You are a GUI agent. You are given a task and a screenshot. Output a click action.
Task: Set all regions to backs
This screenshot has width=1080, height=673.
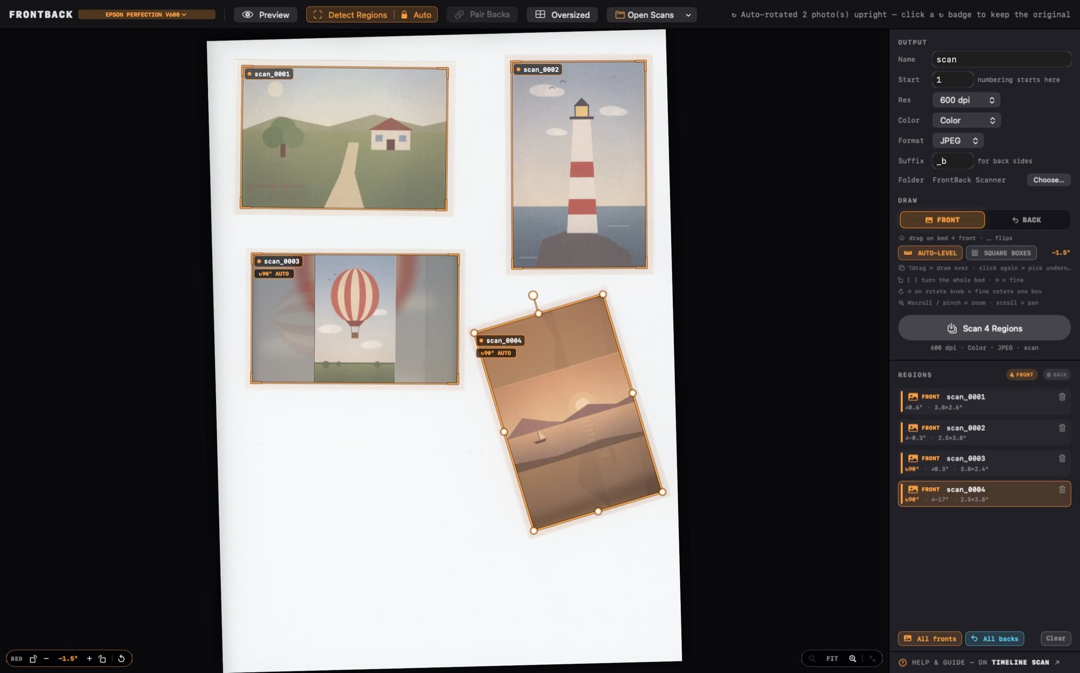tap(995, 638)
